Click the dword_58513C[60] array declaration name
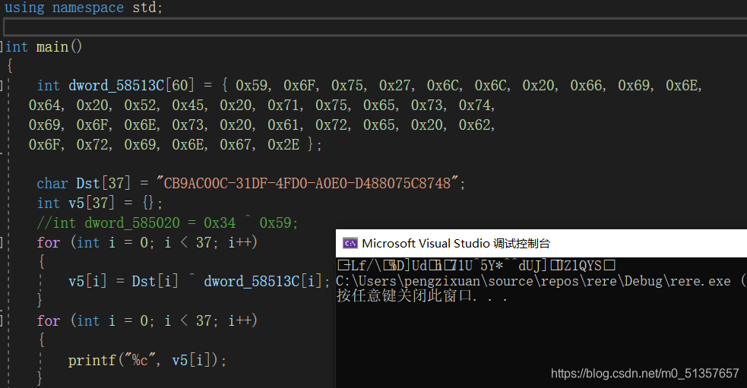Viewport: 747px width, 388px height. 131,86
